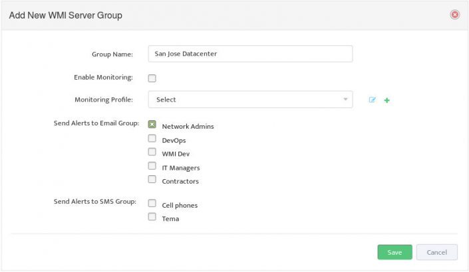Viewport: 469px width, 272px height.
Task: Check the DevOps email group checkbox
Action: click(152, 139)
